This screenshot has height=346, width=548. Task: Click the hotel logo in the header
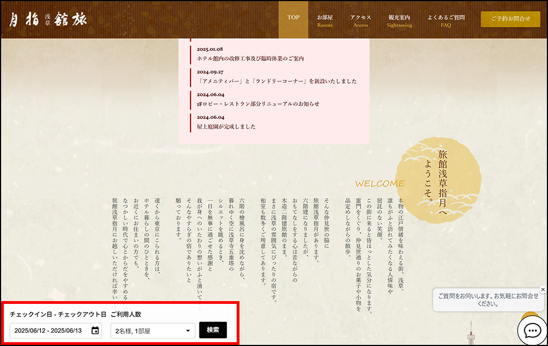click(48, 19)
